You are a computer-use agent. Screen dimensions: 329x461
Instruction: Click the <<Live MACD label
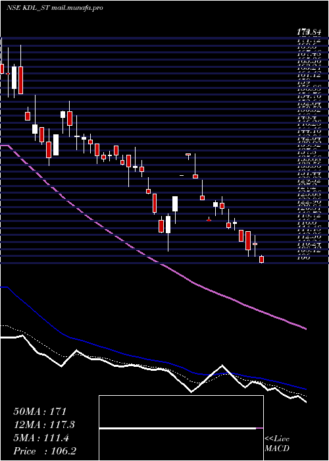click(277, 443)
